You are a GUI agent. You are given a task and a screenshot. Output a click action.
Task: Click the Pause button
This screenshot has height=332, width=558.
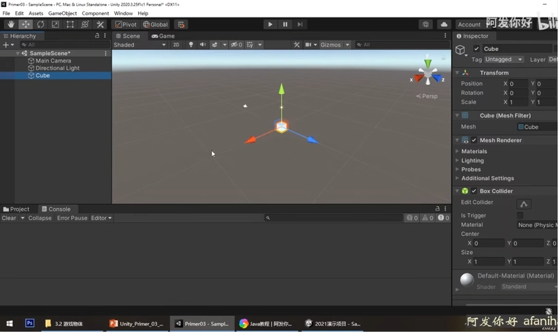(285, 24)
